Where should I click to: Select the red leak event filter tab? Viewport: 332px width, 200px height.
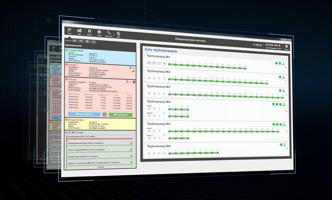pos(81,41)
